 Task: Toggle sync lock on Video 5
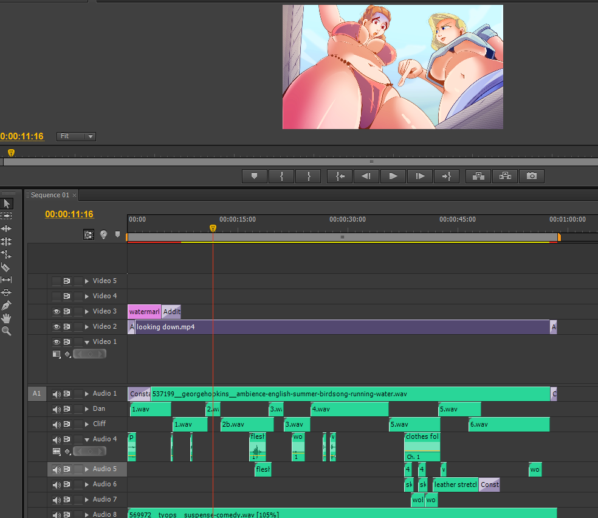[67, 281]
